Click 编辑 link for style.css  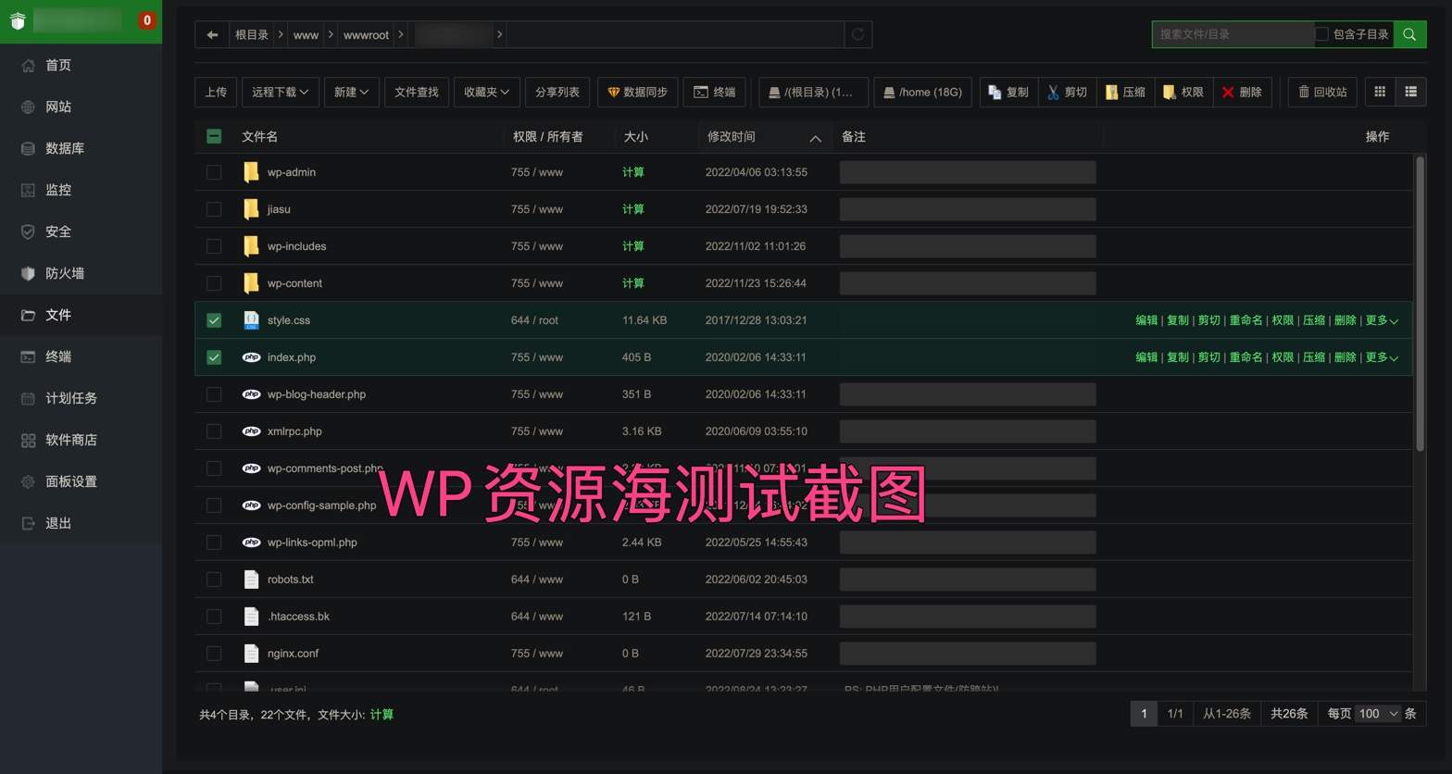point(1146,320)
